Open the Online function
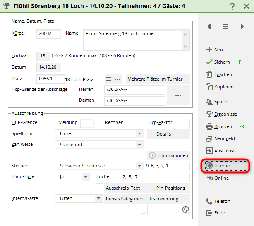 click(x=217, y=178)
